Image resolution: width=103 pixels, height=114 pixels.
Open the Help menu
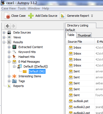(46, 8)
